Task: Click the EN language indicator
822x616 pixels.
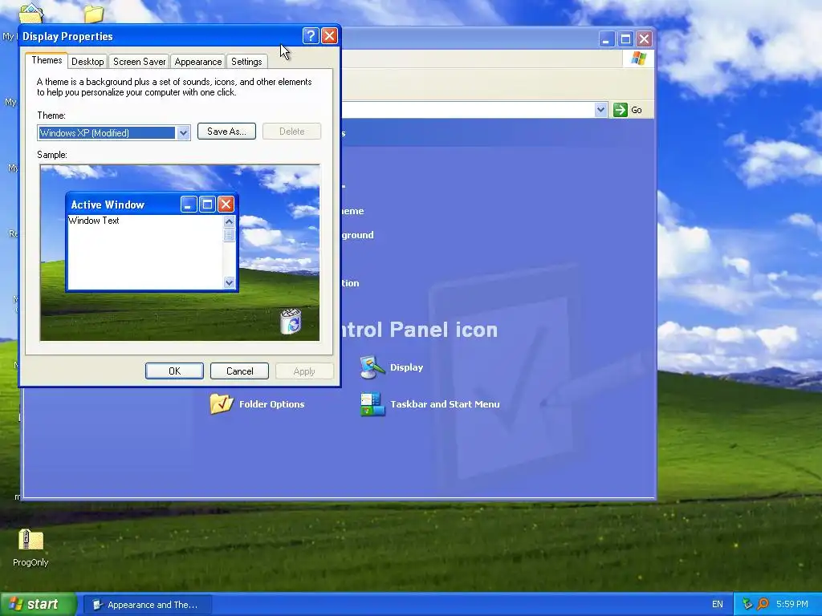Action: click(717, 604)
